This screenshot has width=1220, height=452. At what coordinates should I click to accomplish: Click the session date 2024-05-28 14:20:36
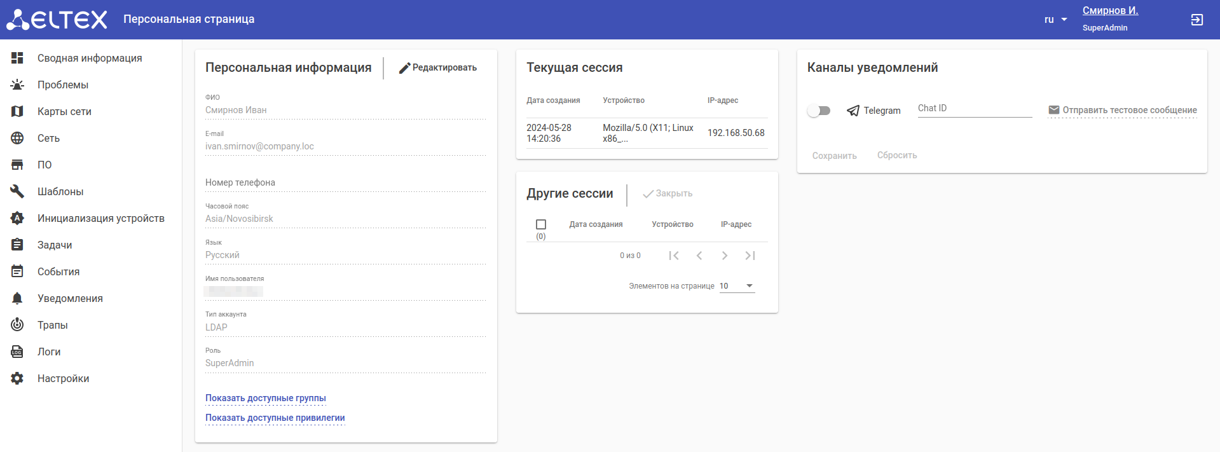549,133
